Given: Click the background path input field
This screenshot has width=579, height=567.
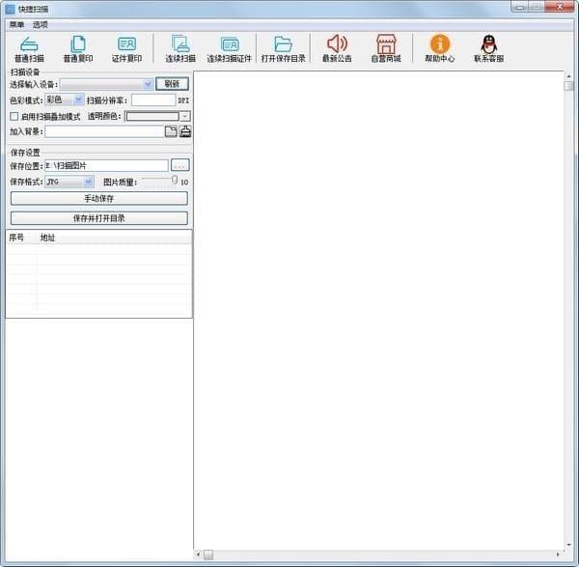Looking at the screenshot, I should pyautogui.click(x=104, y=131).
